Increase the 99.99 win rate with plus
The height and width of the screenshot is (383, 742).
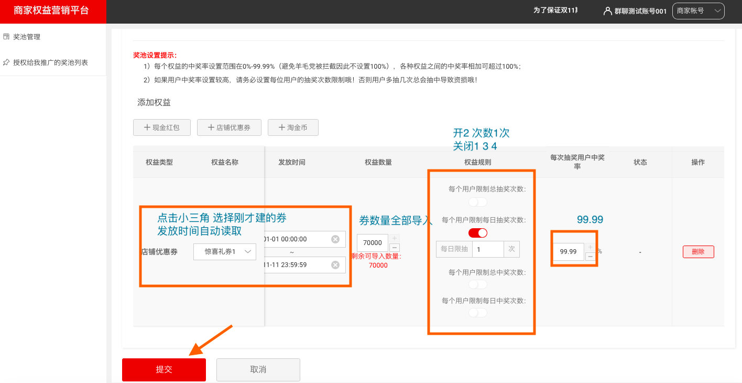590,247
